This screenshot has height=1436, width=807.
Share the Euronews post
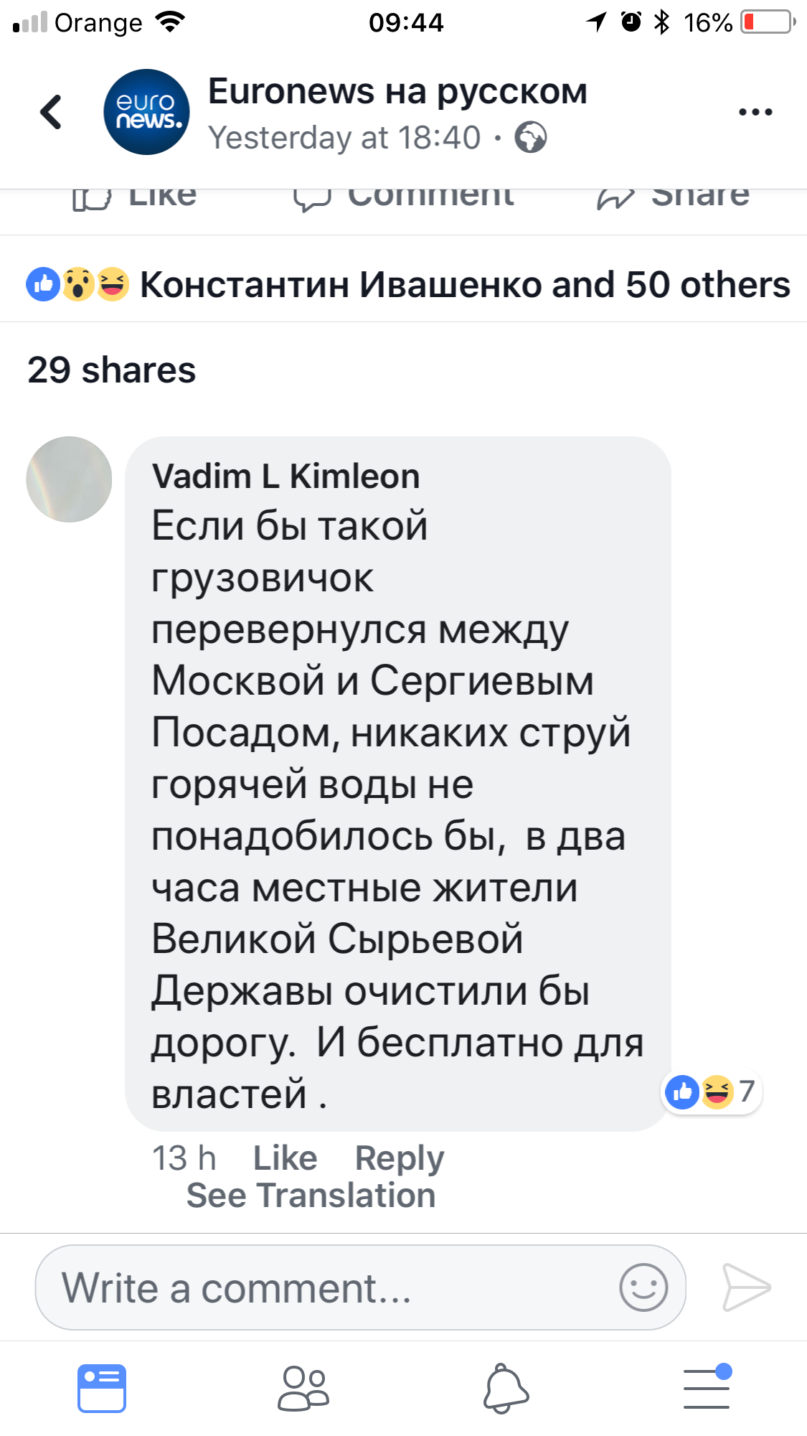click(673, 197)
